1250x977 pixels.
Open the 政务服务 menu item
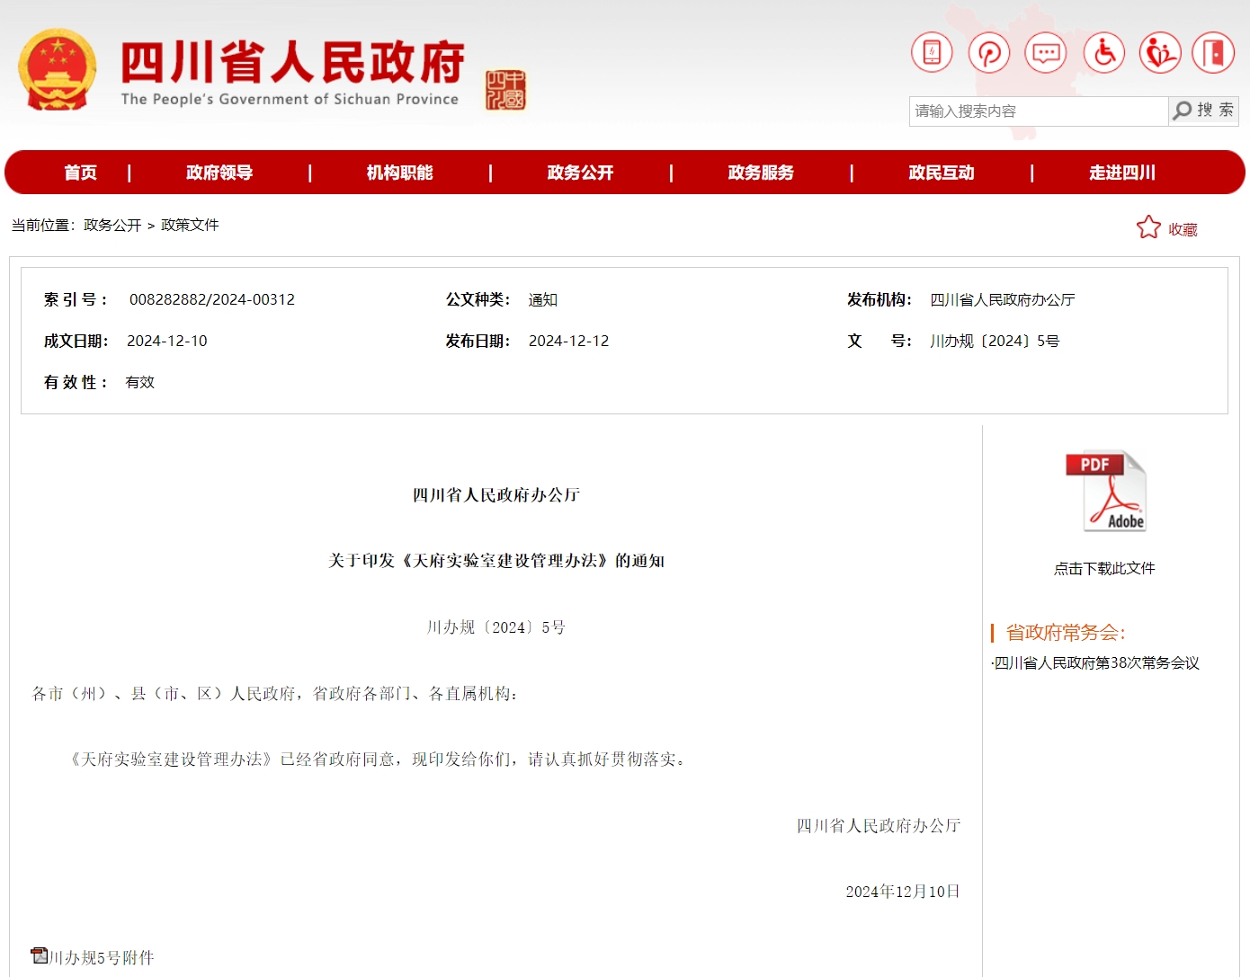point(762,173)
